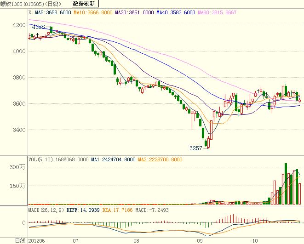The height and width of the screenshot is (244, 304).
Task: Select the <日线> period label in title
Action: (x=53, y=5)
